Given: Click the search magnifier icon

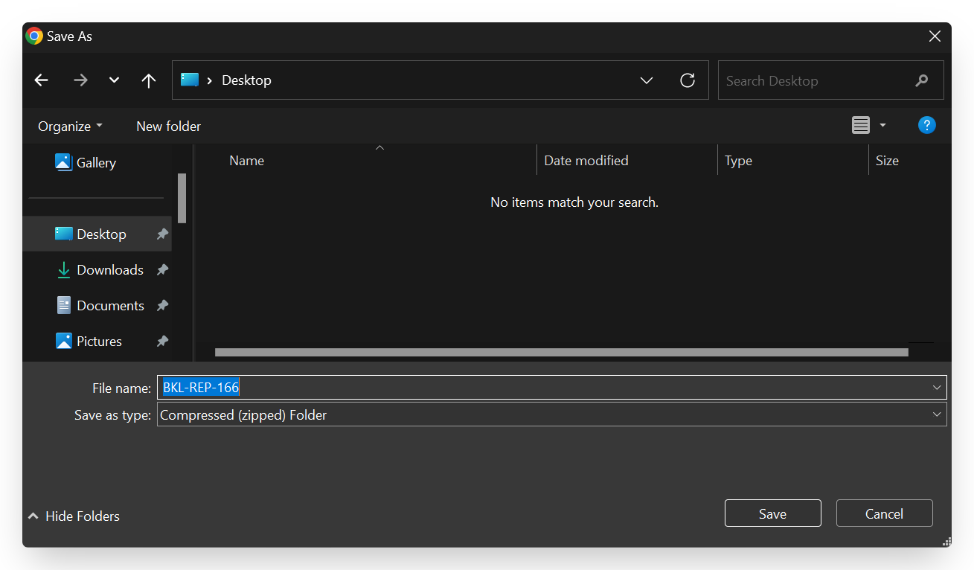Looking at the screenshot, I should click(922, 80).
